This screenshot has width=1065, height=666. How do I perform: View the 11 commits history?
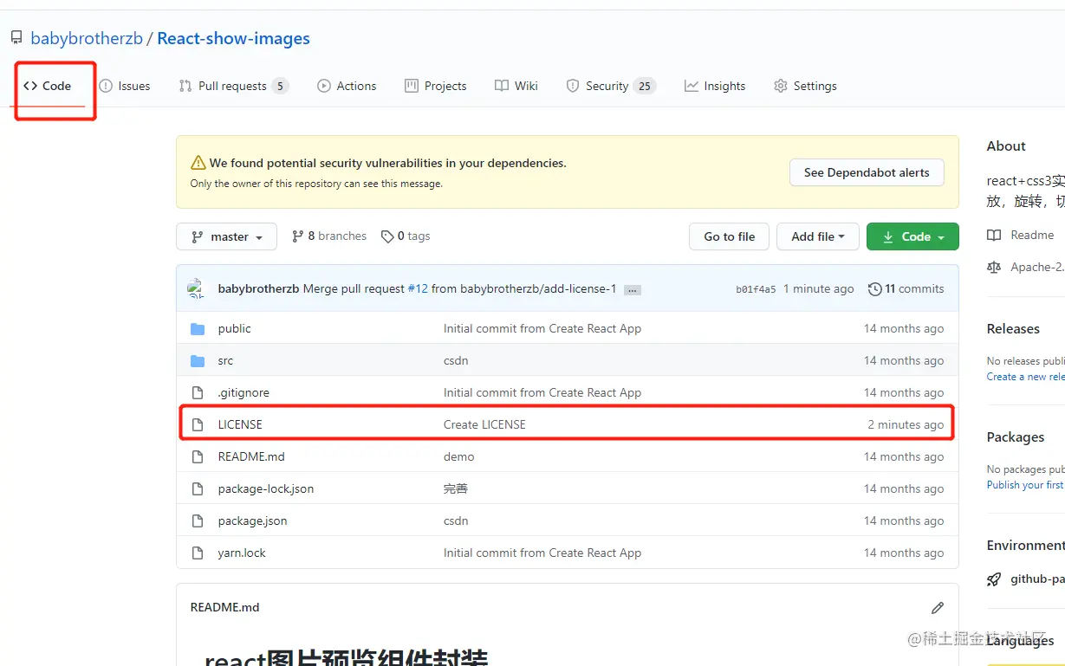906,288
